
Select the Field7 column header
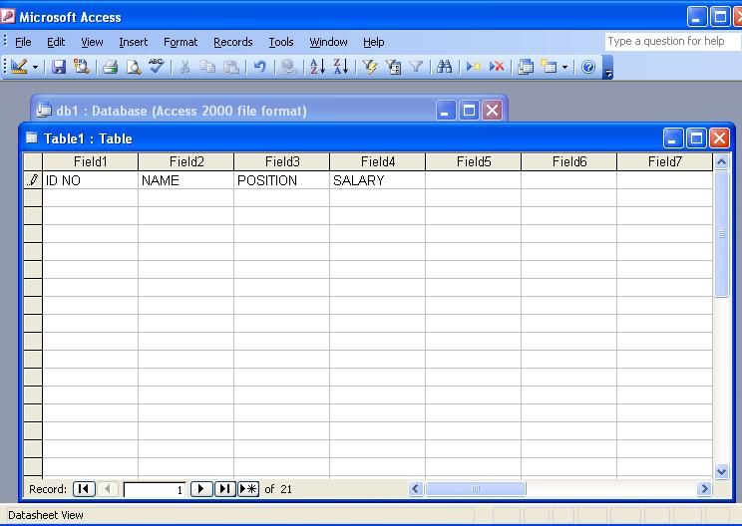point(665,162)
